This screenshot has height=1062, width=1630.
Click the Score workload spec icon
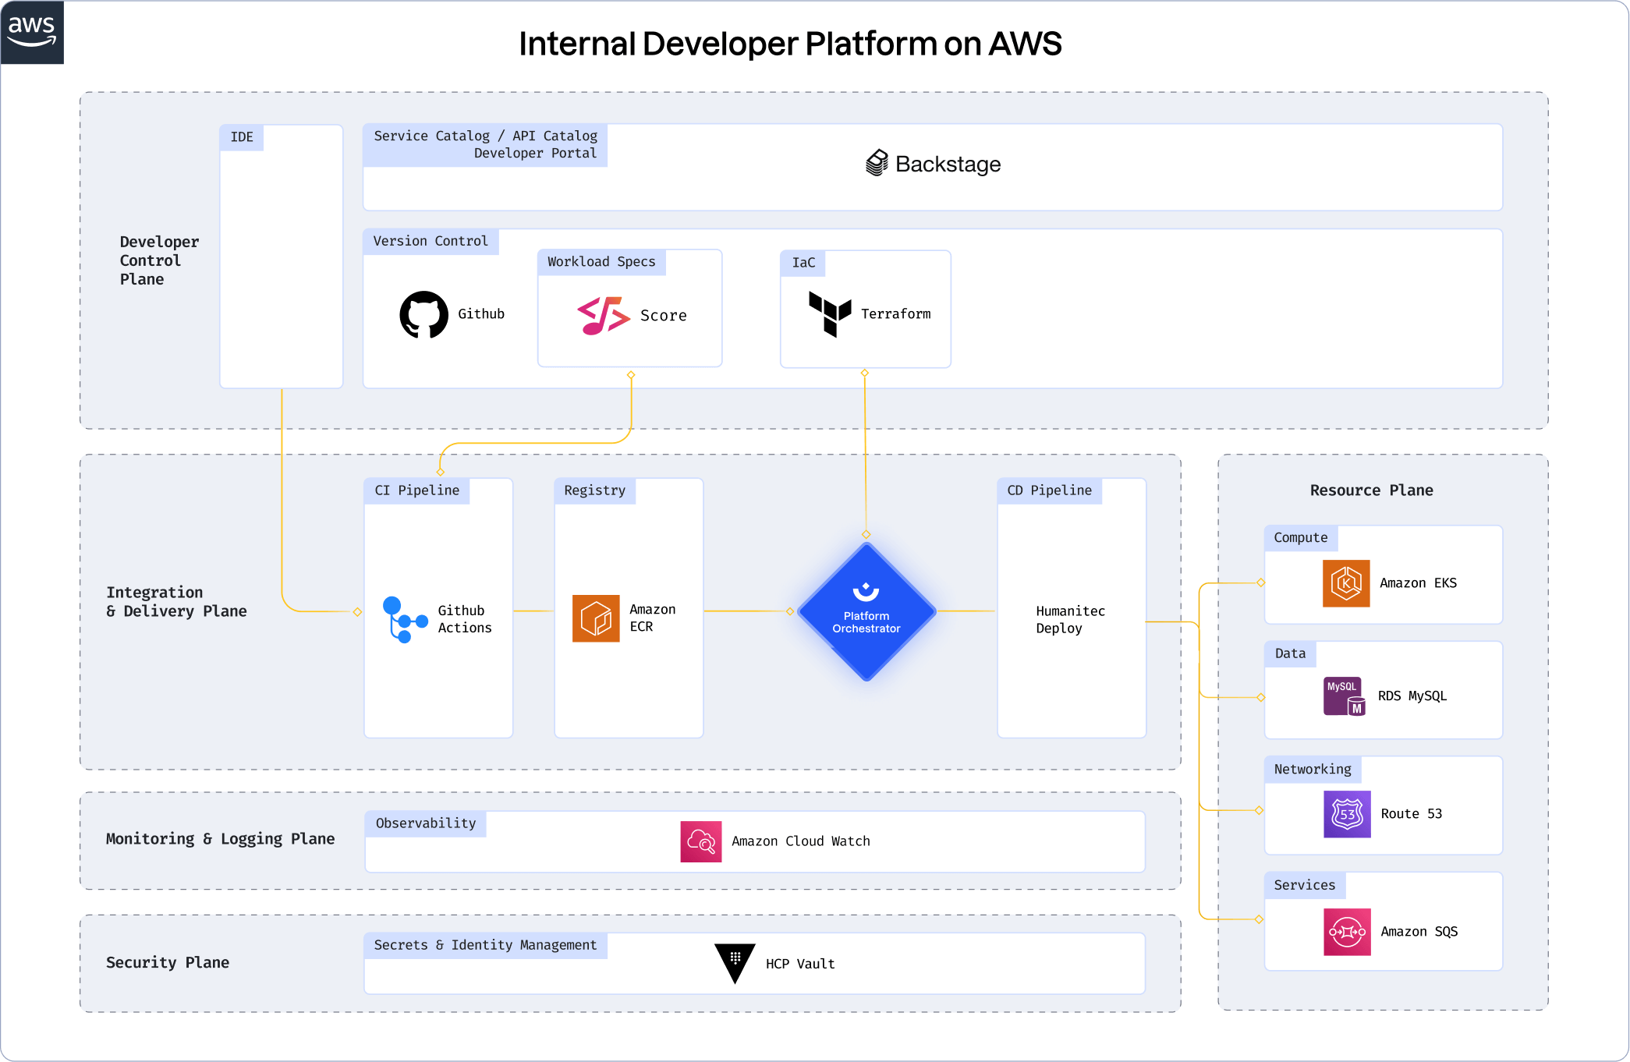pyautogui.click(x=603, y=315)
